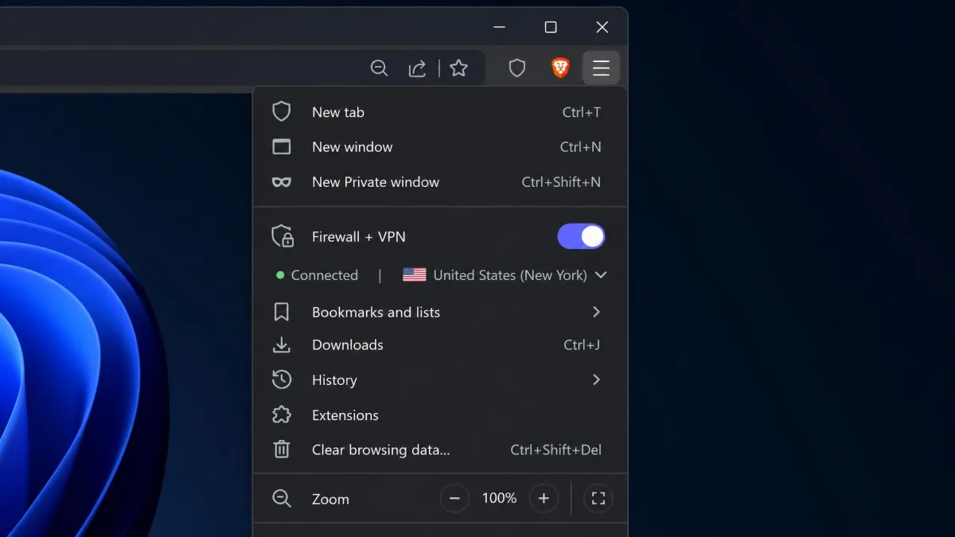Click the Bookmarks and lists label

(x=376, y=312)
